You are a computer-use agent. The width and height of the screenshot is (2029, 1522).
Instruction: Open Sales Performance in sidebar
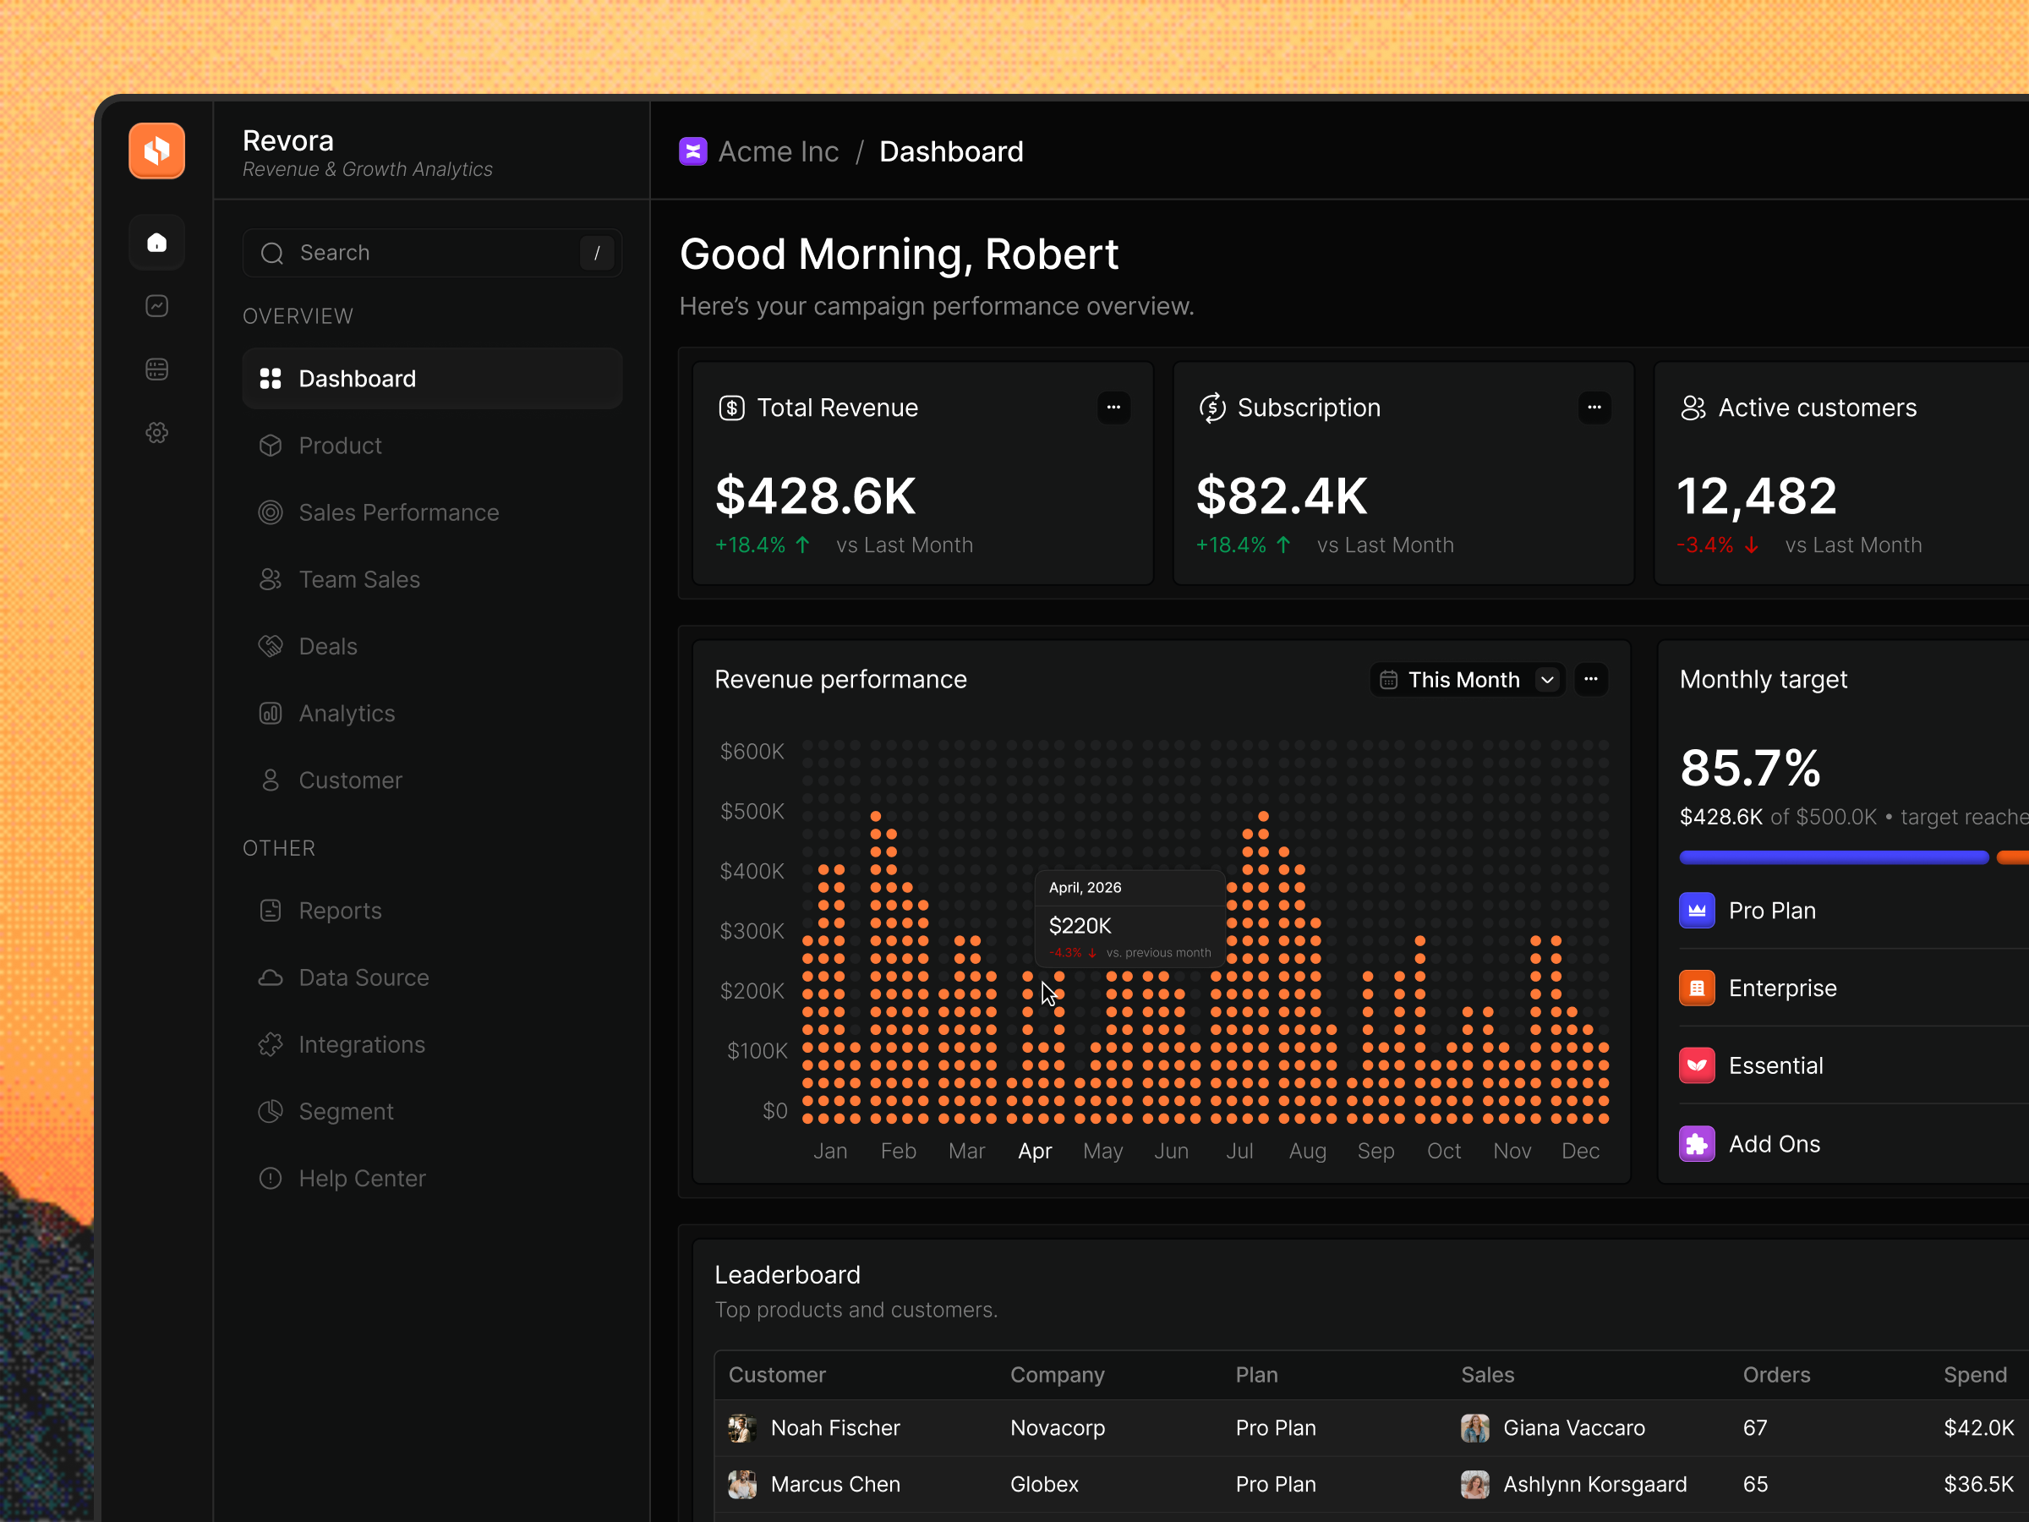pyautogui.click(x=432, y=512)
